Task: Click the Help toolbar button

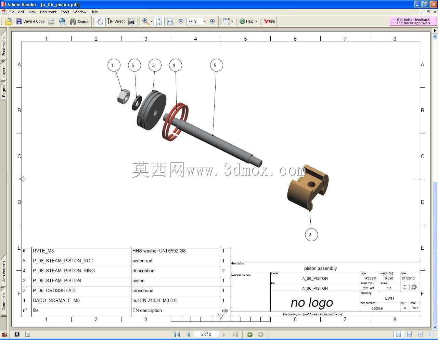Action: 247,22
